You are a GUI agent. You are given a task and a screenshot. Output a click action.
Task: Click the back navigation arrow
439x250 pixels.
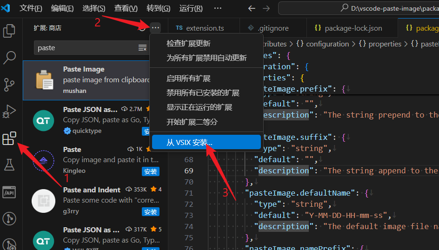click(252, 8)
